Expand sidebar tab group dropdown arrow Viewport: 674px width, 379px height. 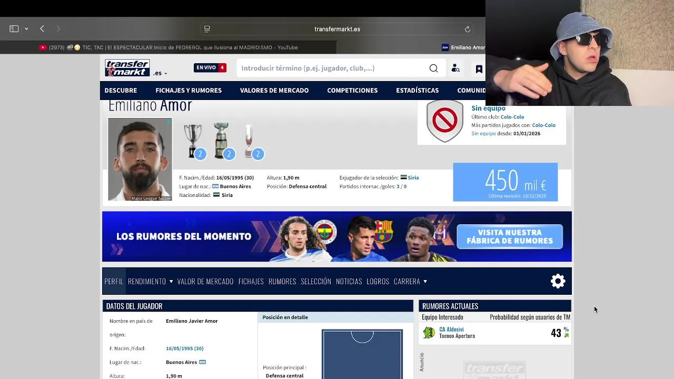(x=26, y=29)
